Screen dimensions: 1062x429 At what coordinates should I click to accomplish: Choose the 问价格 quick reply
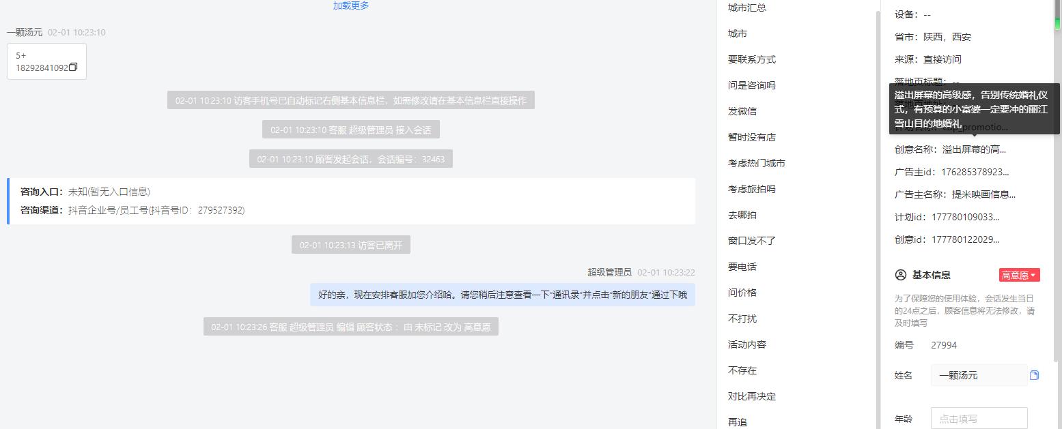[x=742, y=293]
